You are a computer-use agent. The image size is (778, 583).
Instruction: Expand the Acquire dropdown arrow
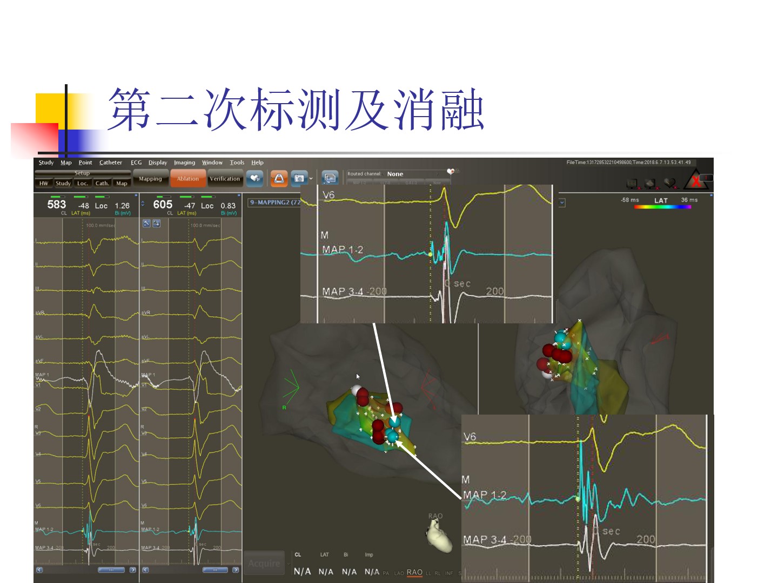coord(289,564)
